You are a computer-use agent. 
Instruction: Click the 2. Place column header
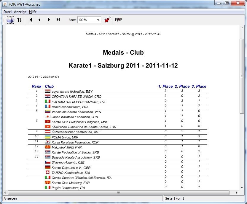pos(182,87)
